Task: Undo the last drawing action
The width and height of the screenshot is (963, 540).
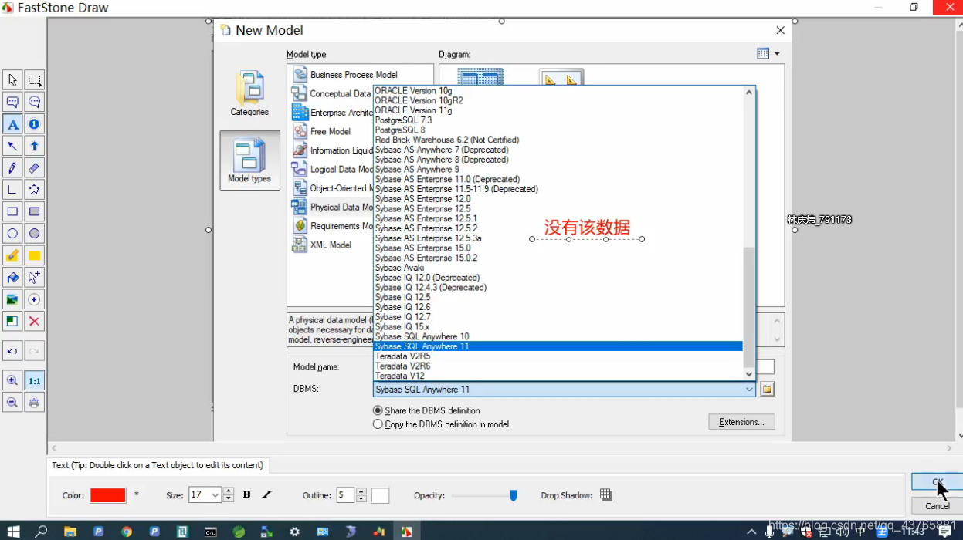Action: coord(12,352)
